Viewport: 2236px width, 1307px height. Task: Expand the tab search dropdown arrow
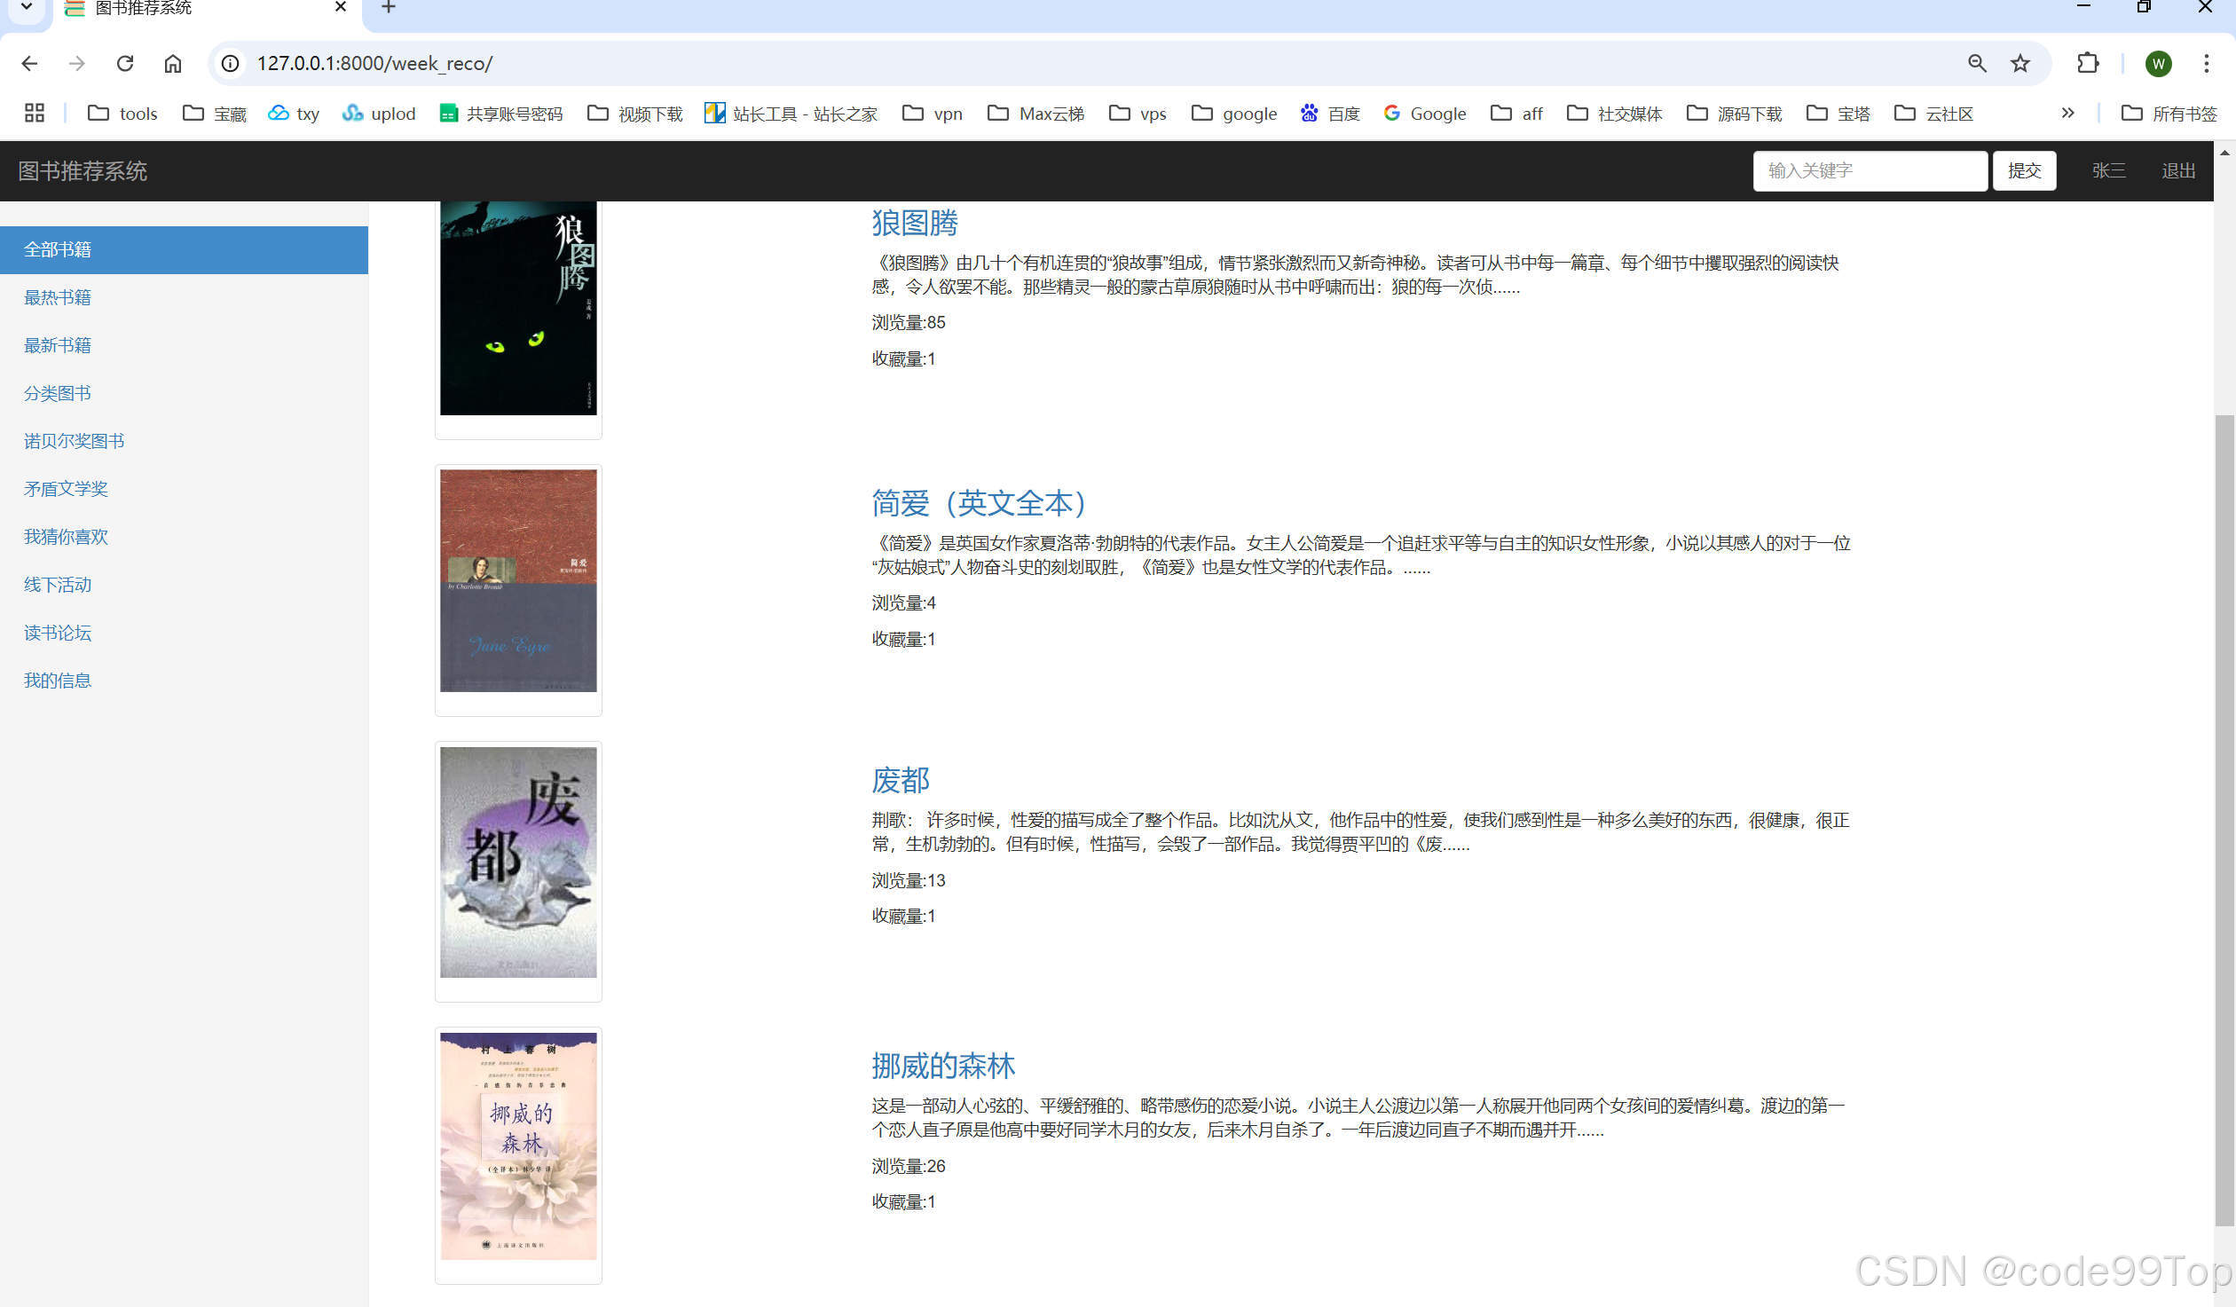tap(27, 7)
